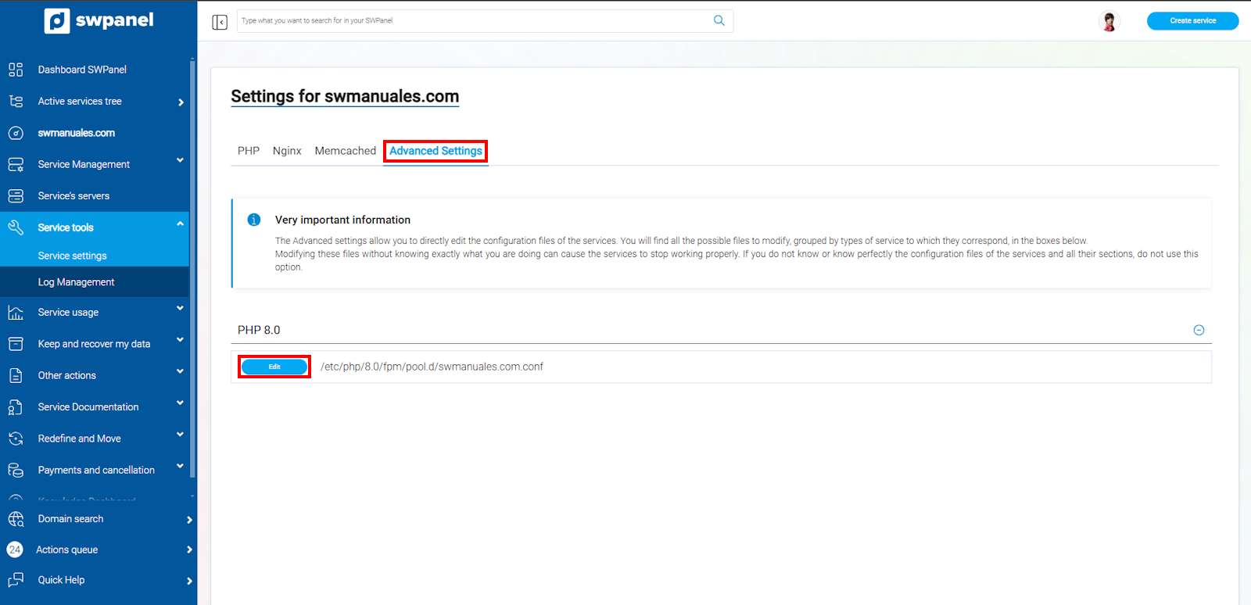Collapse the Service tools menu
This screenshot has width=1251, height=605.
(x=180, y=224)
